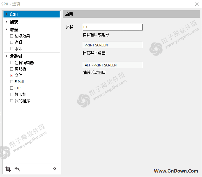The height and width of the screenshot is (177, 202).
Task: Click the 捕获窗口或矩形 description text
Action: [96, 35]
